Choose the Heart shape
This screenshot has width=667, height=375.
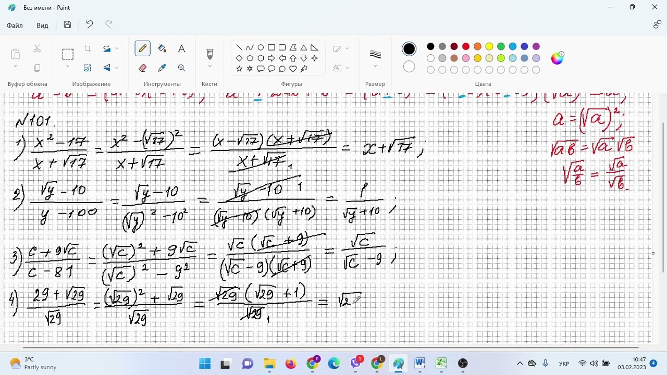pos(293,69)
